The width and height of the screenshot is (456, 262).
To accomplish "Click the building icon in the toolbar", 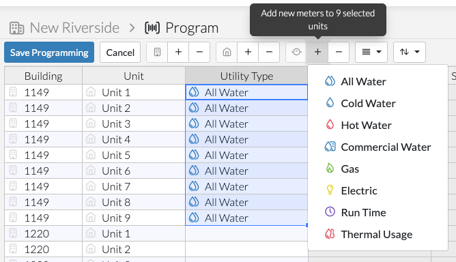I will click(x=157, y=52).
